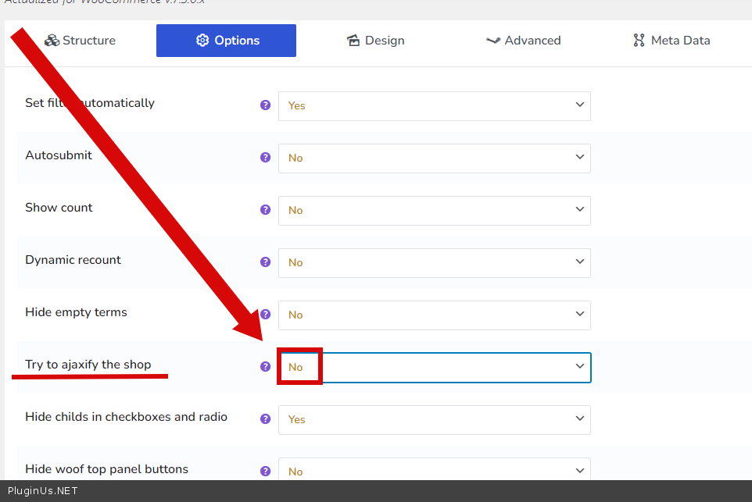752x502 pixels.
Task: Change the Dynamic recount dropdown value
Action: click(x=434, y=262)
